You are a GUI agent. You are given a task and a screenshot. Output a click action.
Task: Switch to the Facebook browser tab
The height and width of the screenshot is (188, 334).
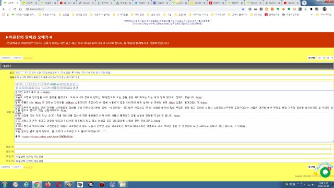click(x=161, y=3)
